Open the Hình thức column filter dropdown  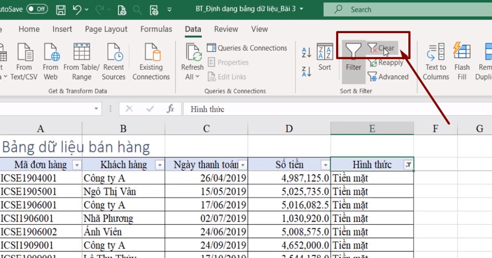409,164
